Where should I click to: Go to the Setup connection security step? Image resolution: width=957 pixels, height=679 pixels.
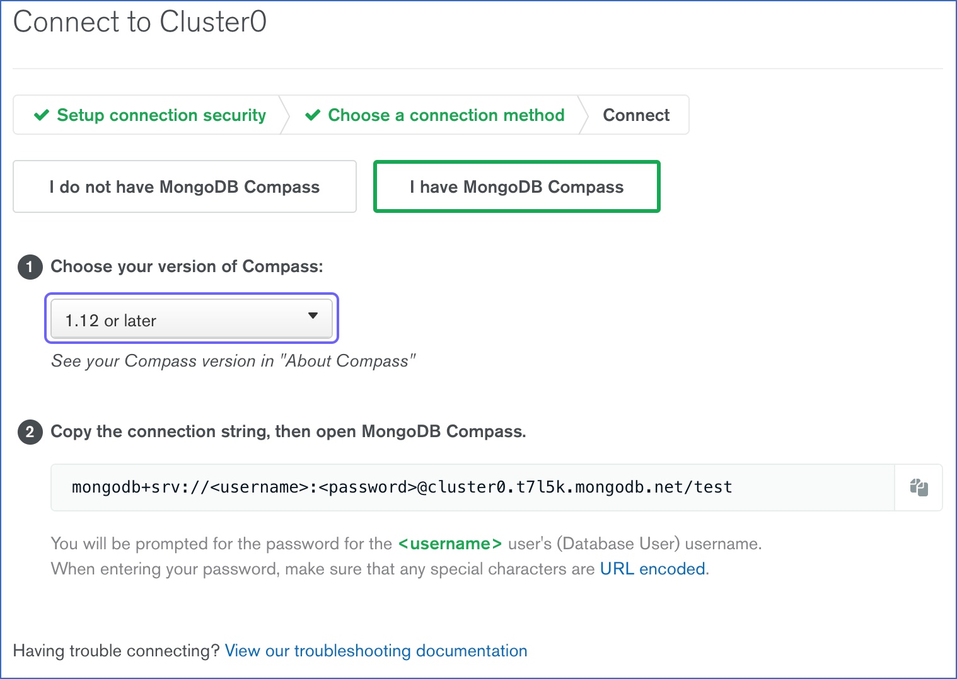161,115
